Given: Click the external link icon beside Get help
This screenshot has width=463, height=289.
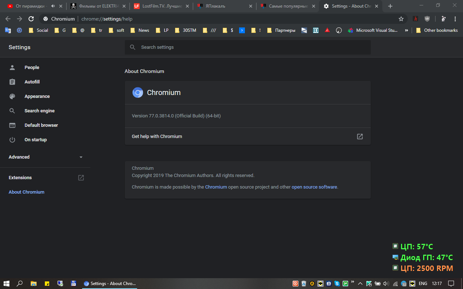Looking at the screenshot, I should tap(360, 137).
